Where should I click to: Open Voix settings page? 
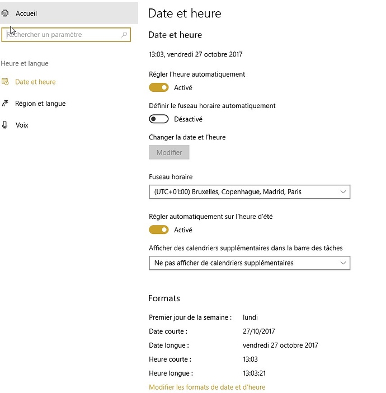(x=22, y=125)
